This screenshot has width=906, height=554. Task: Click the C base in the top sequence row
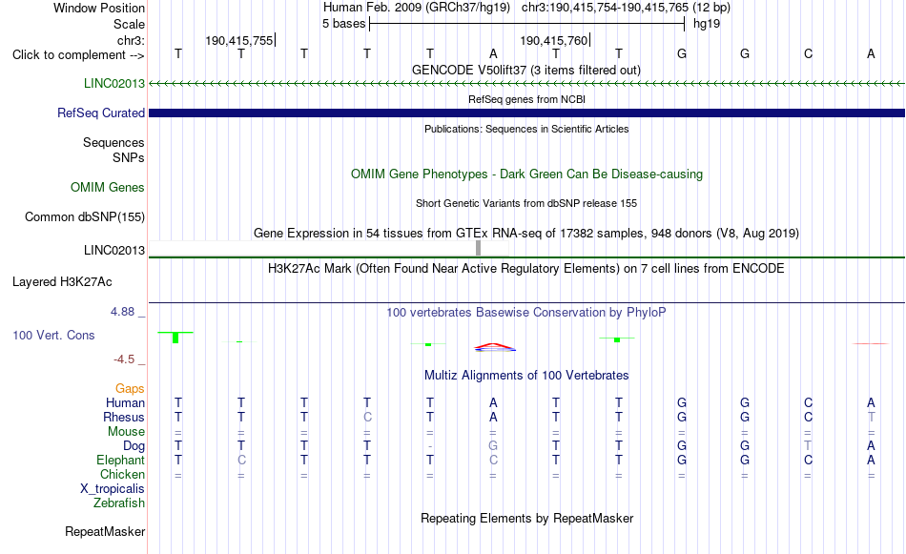pos(808,53)
